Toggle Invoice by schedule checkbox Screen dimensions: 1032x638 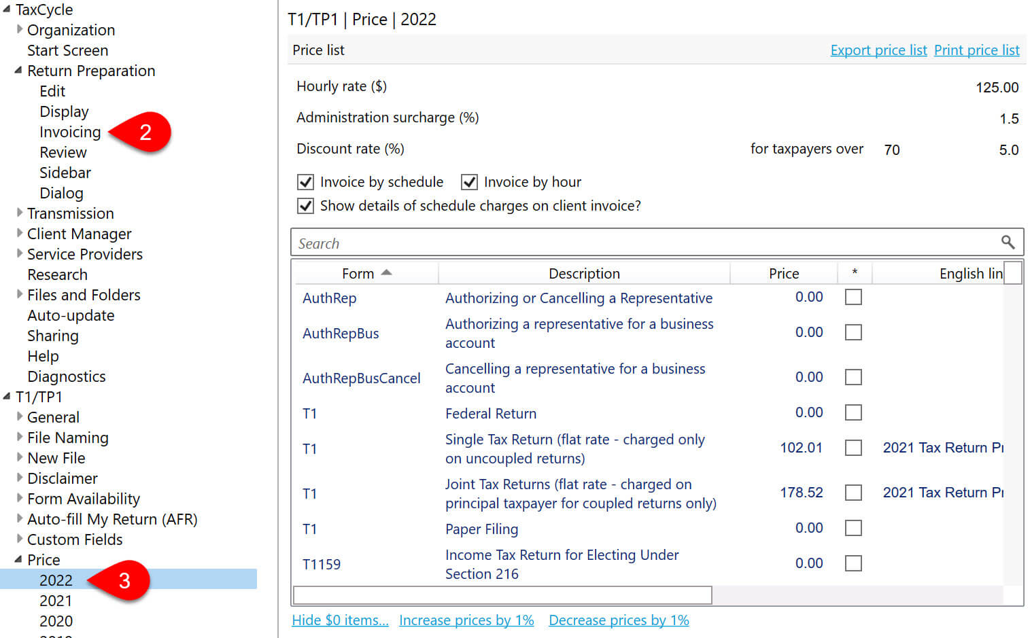pos(305,182)
